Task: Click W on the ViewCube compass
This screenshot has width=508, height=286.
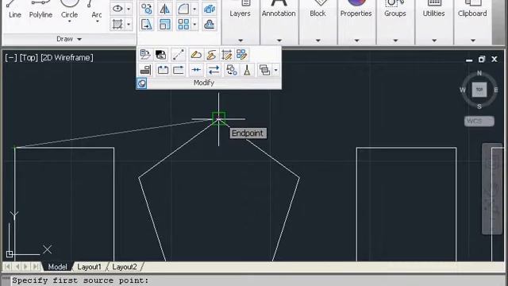Action: click(463, 90)
